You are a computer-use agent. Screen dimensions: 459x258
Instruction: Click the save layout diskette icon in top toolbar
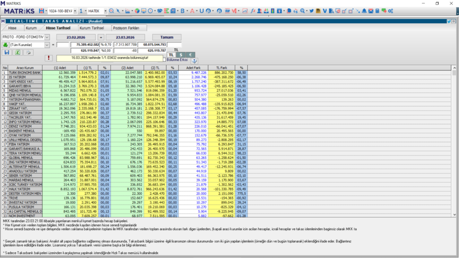tap(41, 11)
